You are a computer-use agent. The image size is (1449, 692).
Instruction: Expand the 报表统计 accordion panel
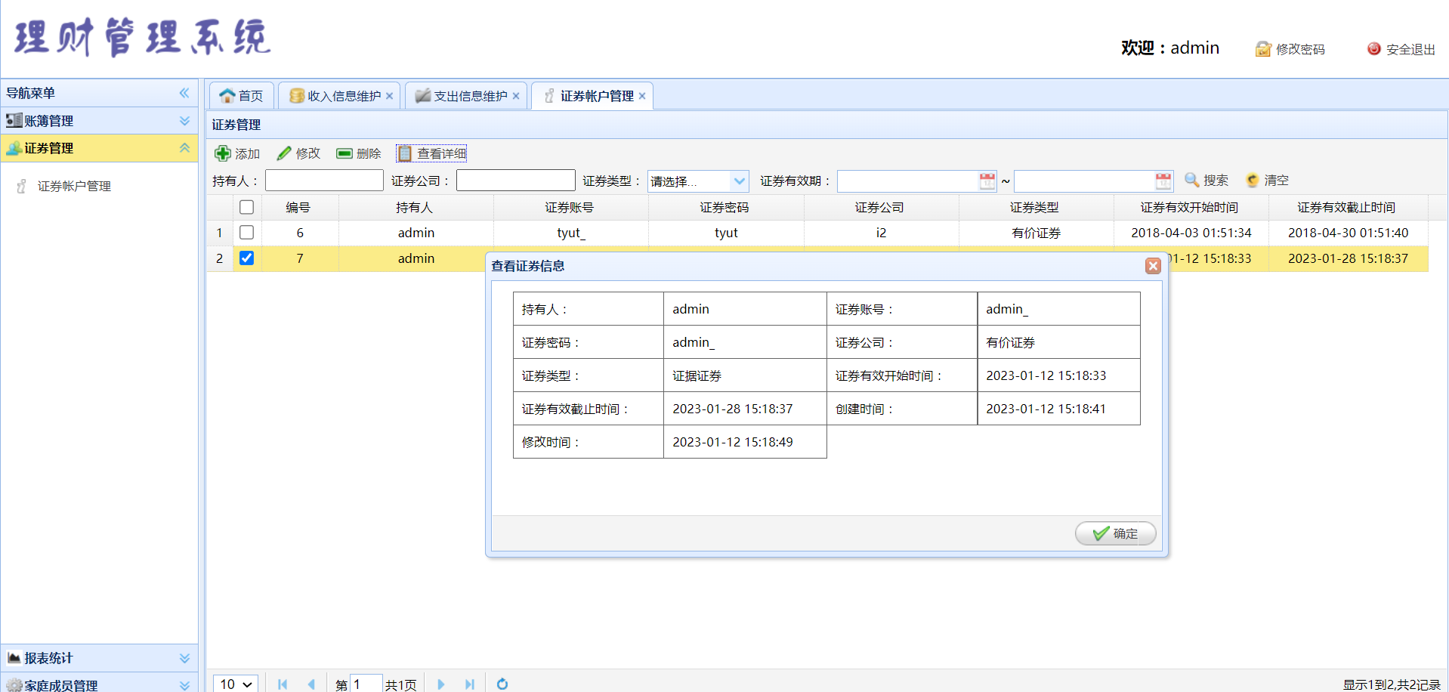pyautogui.click(x=99, y=658)
